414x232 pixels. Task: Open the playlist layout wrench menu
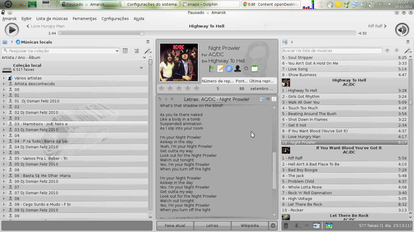[x=408, y=51]
